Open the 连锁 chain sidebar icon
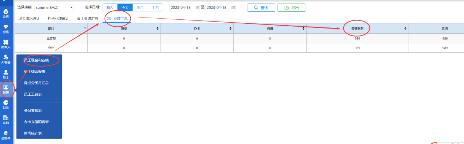The width and height of the screenshot is (464, 144). tap(6, 120)
